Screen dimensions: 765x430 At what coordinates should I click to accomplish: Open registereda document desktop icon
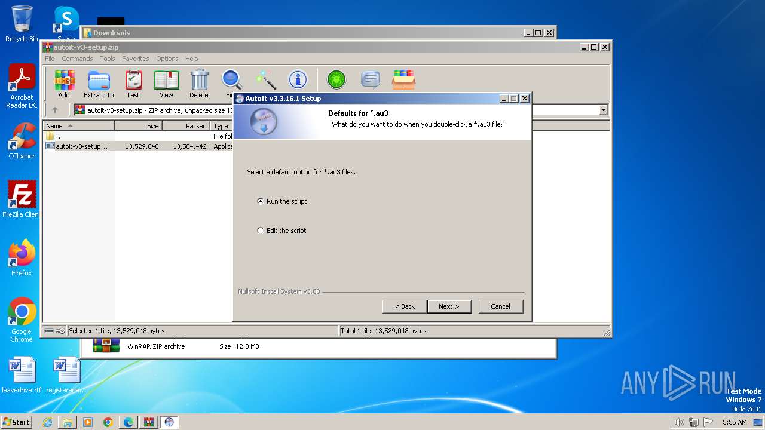[x=66, y=375]
